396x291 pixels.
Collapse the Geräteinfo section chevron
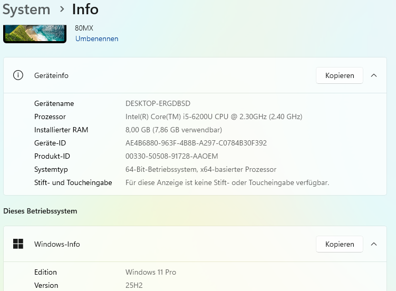[374, 75]
